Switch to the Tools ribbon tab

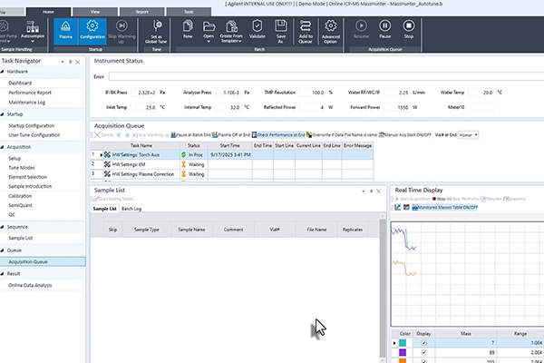189,12
